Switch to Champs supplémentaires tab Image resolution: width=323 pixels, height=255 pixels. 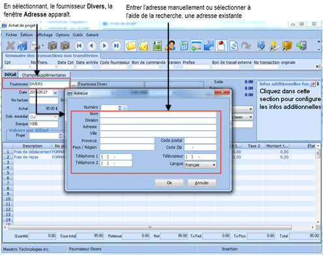[x=44, y=75]
